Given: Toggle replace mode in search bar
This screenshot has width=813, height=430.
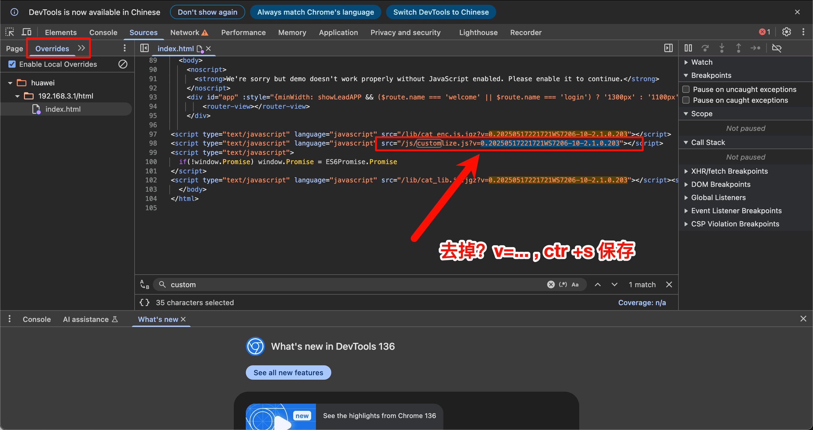Looking at the screenshot, I should pos(144,284).
